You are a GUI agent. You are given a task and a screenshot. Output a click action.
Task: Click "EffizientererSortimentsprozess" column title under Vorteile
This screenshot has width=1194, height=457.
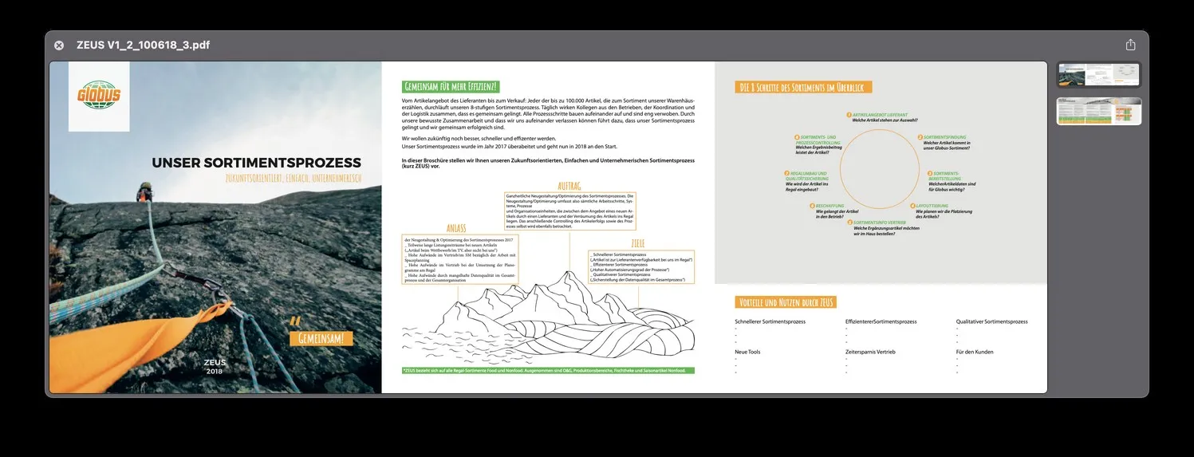coord(881,321)
